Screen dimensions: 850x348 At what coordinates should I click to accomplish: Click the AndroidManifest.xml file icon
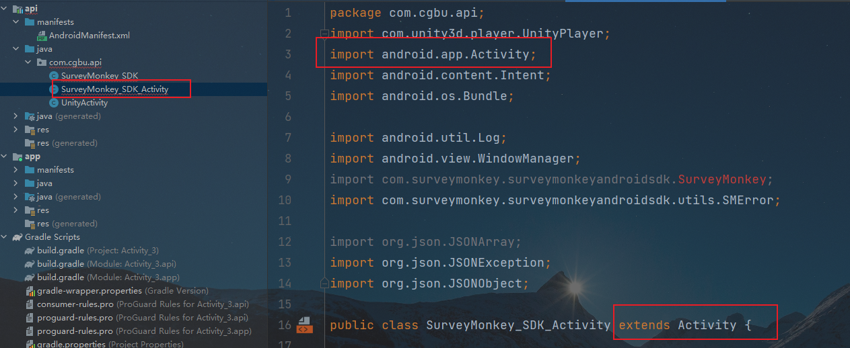click(x=42, y=36)
